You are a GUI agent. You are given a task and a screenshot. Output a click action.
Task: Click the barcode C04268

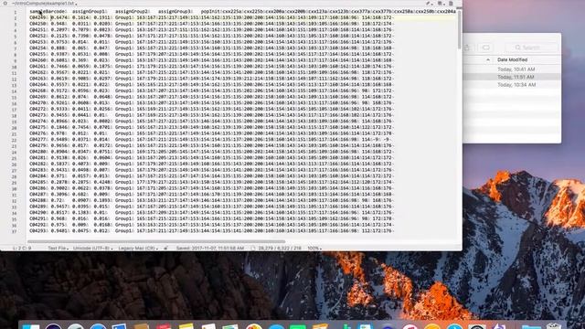(38, 90)
